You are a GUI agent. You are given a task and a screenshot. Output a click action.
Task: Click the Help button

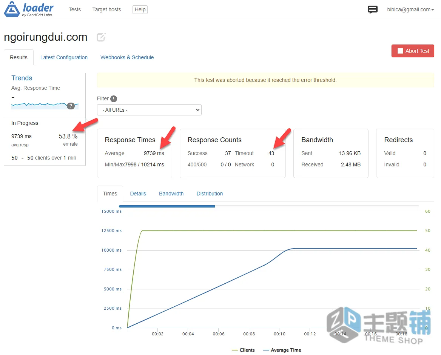pyautogui.click(x=140, y=9)
